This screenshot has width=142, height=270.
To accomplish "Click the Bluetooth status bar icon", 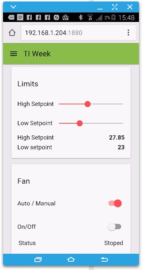I will (x=81, y=17).
